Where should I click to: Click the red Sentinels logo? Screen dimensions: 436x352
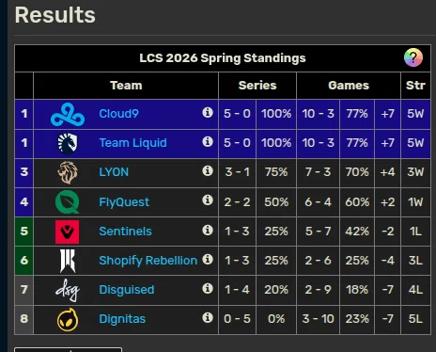pyautogui.click(x=67, y=232)
